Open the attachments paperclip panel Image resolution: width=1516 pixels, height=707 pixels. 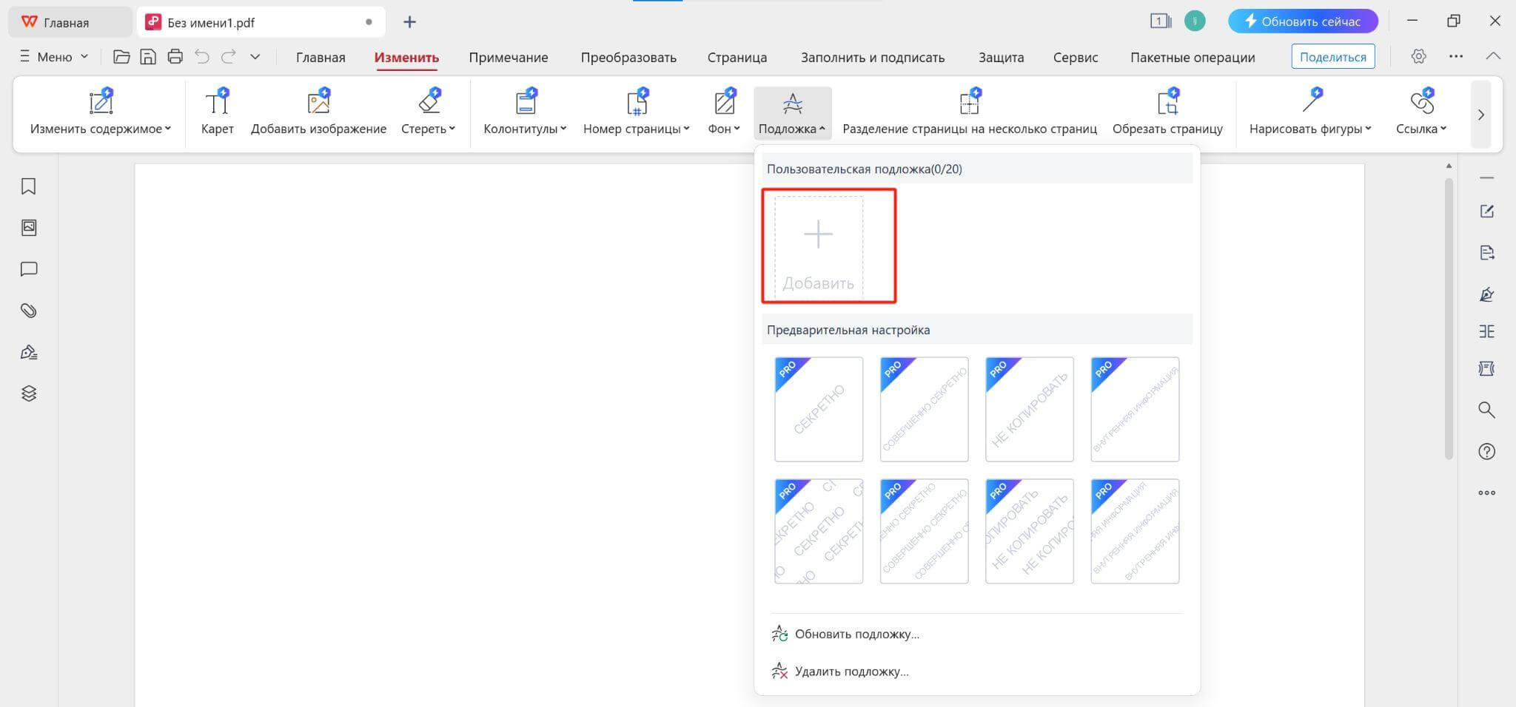point(29,311)
